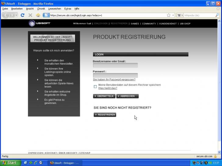Click the green quick launch icon
222x166 pixels.
tap(30, 163)
